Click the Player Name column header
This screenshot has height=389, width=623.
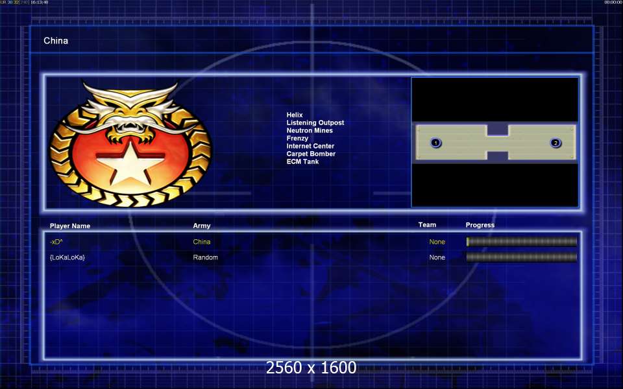coord(70,226)
